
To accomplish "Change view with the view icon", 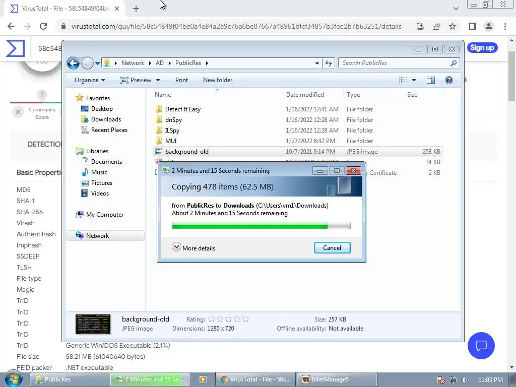I will pyautogui.click(x=403, y=80).
